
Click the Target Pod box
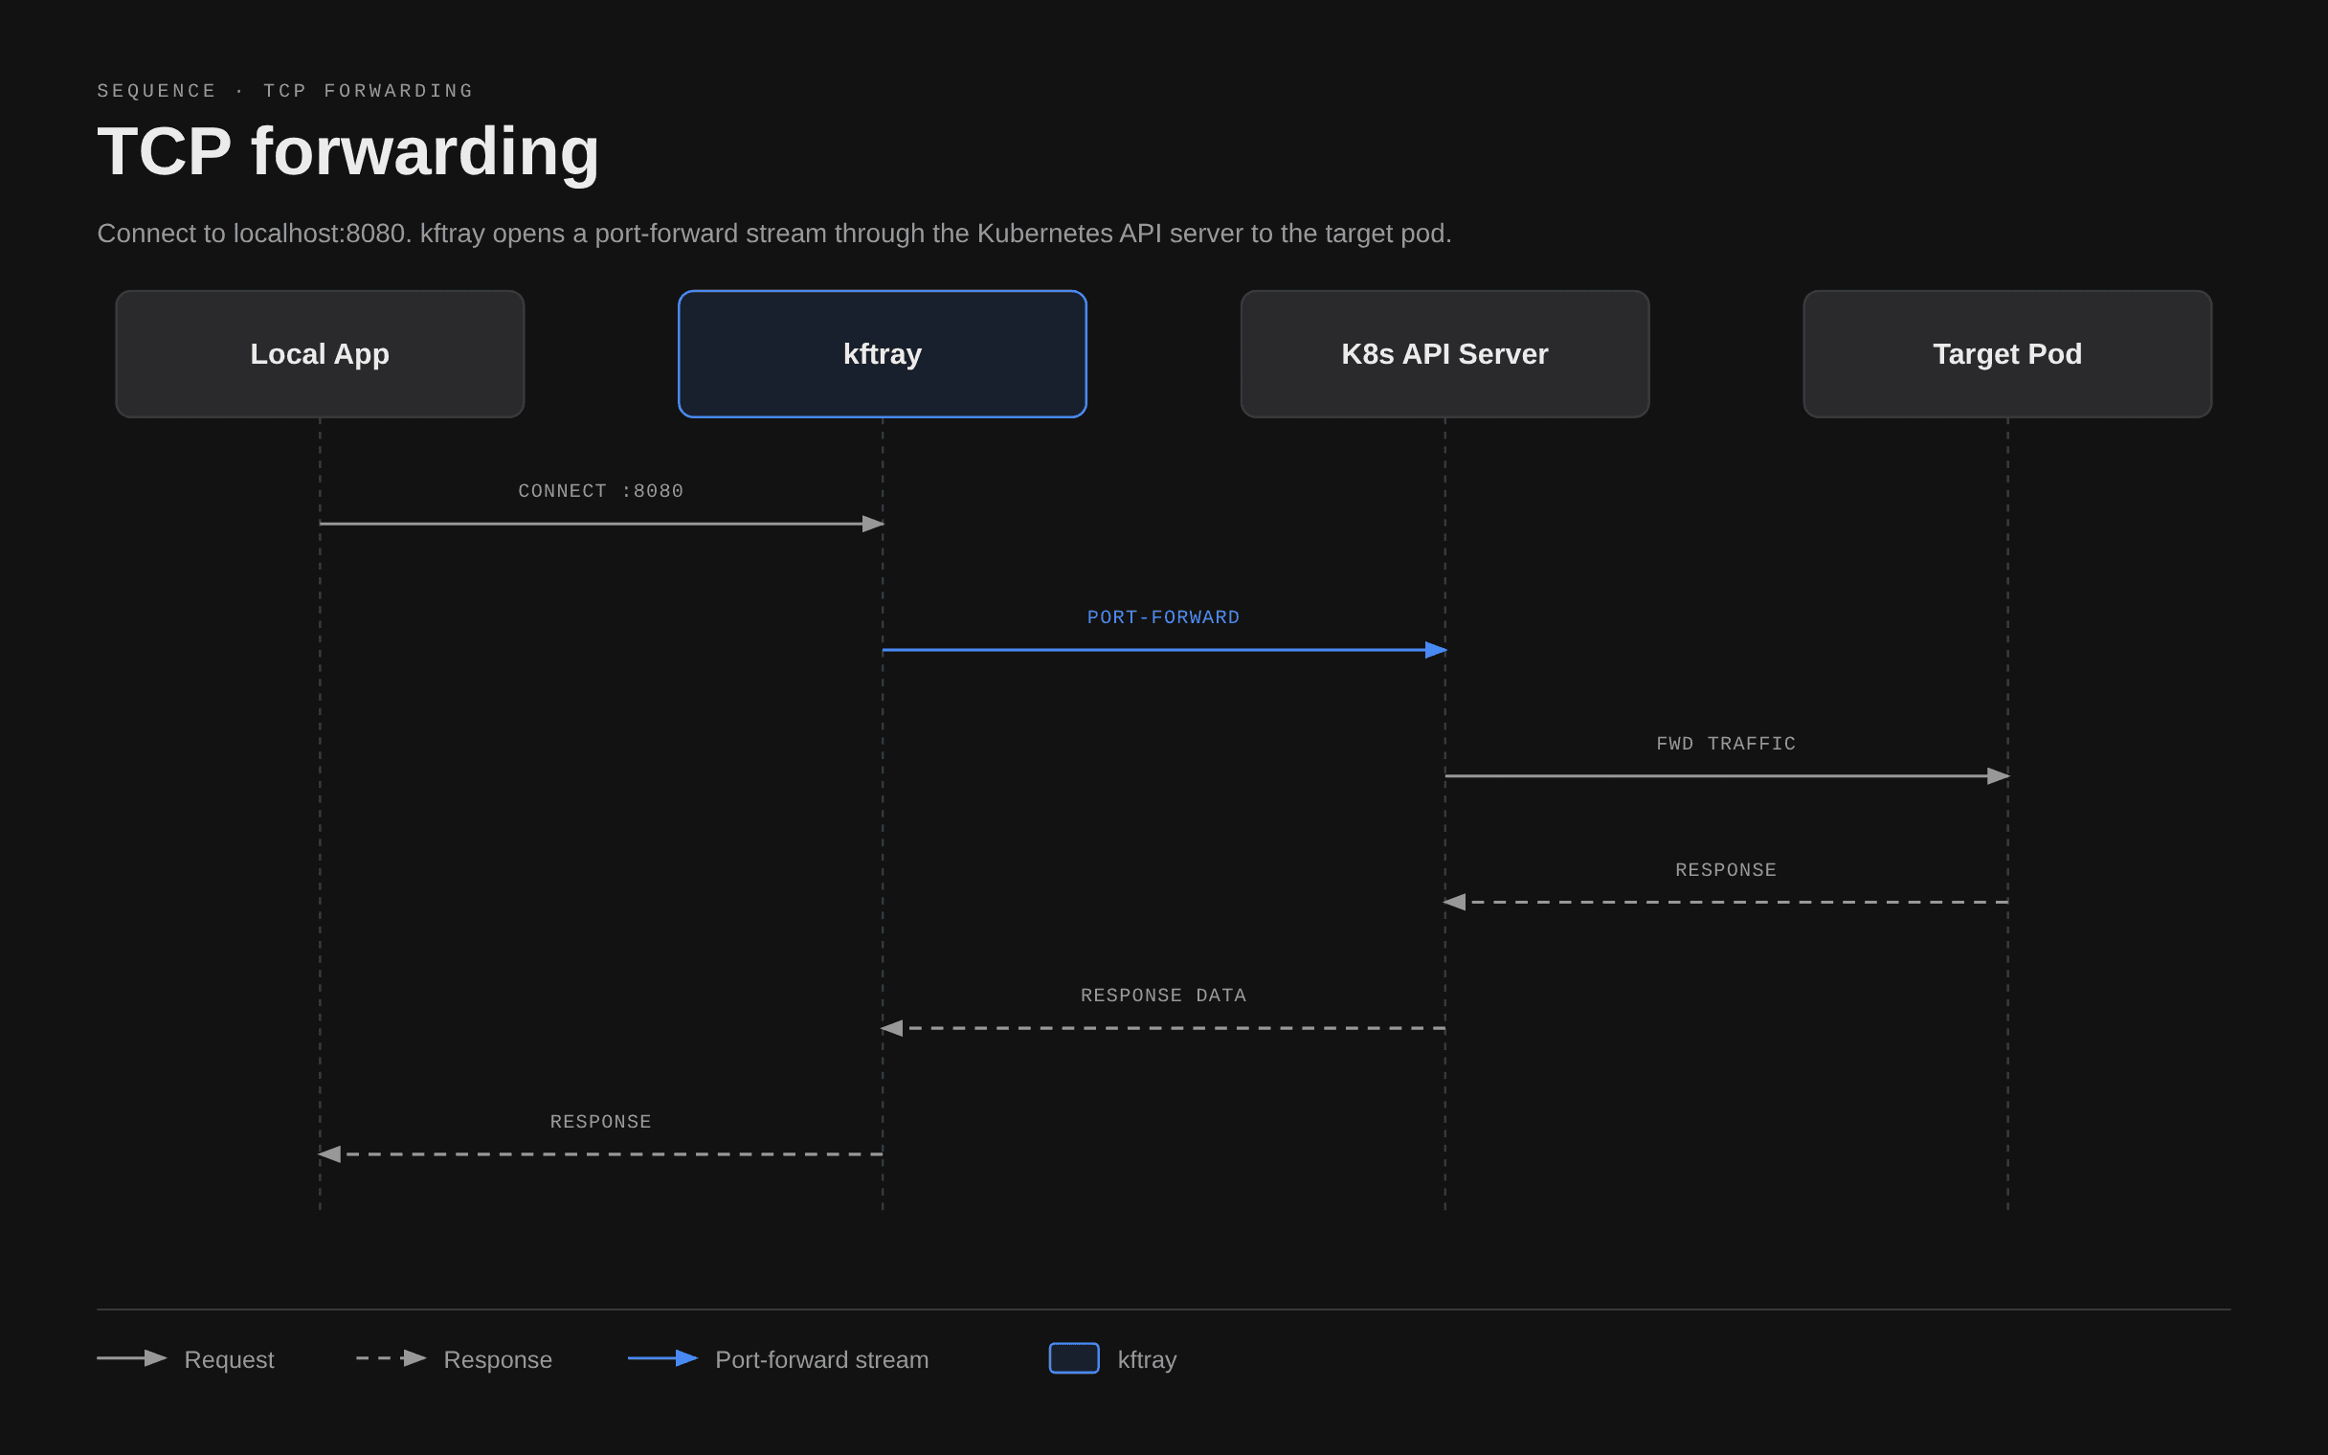coord(2007,354)
